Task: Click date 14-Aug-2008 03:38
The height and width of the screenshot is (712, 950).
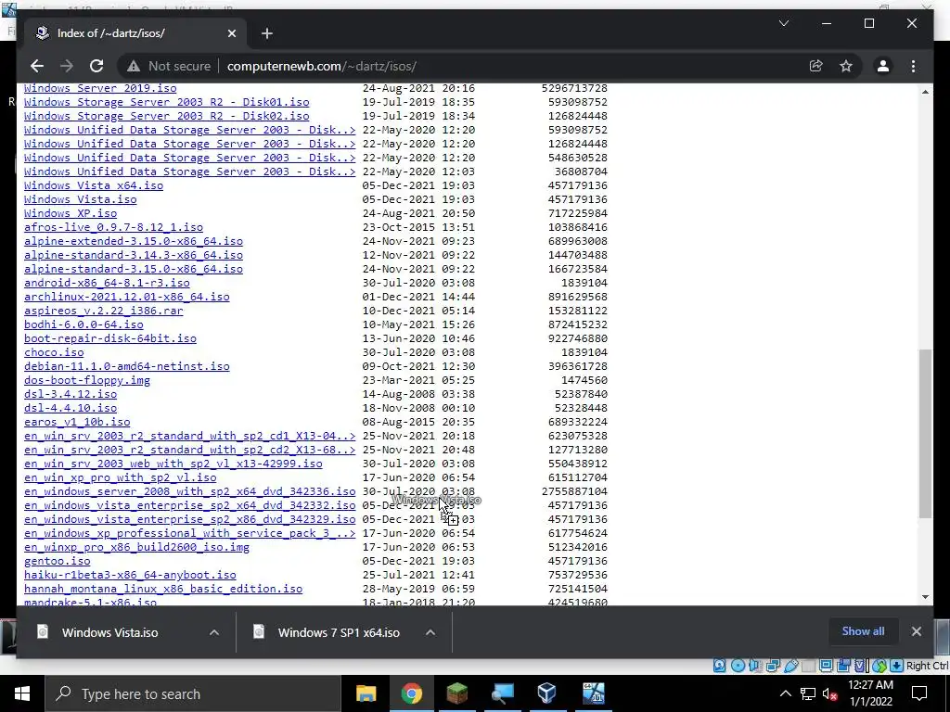Action: click(418, 394)
